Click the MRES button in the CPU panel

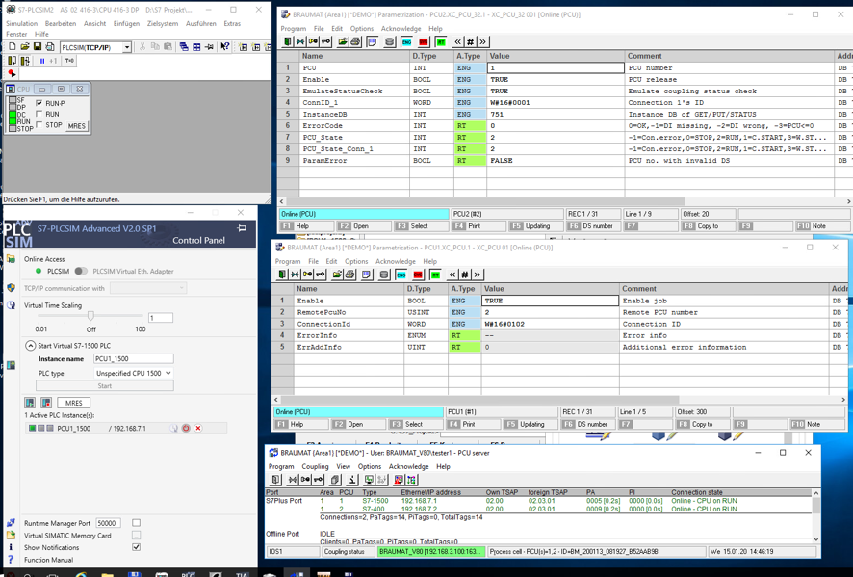[77, 126]
